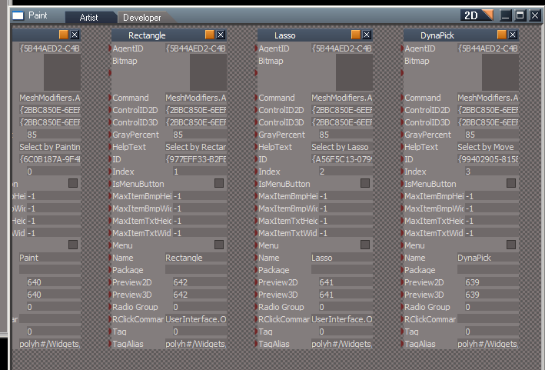Maximize the Paint window

point(520,15)
